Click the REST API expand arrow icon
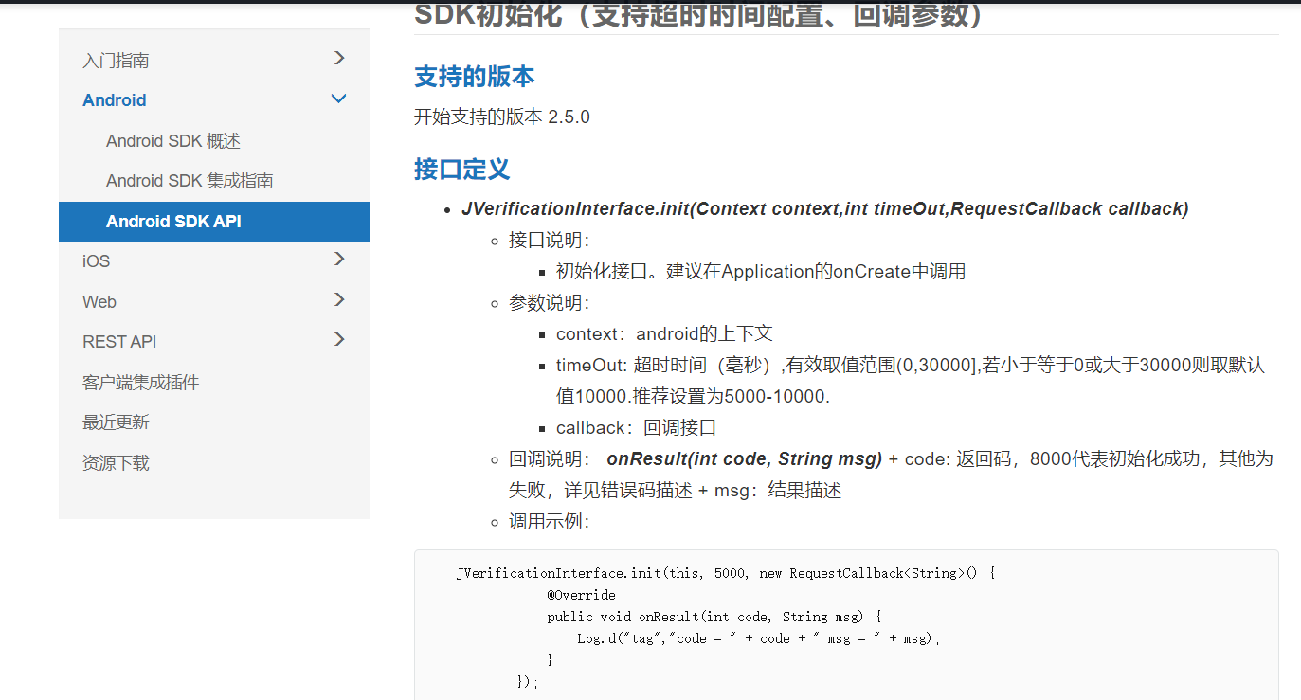1301x700 pixels. pyautogui.click(x=338, y=340)
